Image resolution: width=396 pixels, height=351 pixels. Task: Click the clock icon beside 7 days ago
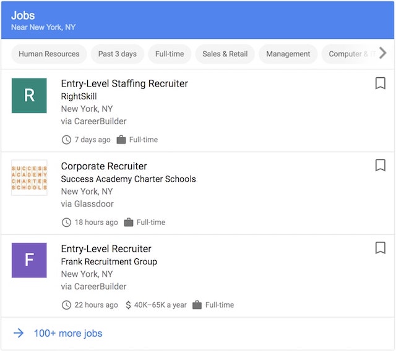pos(66,140)
